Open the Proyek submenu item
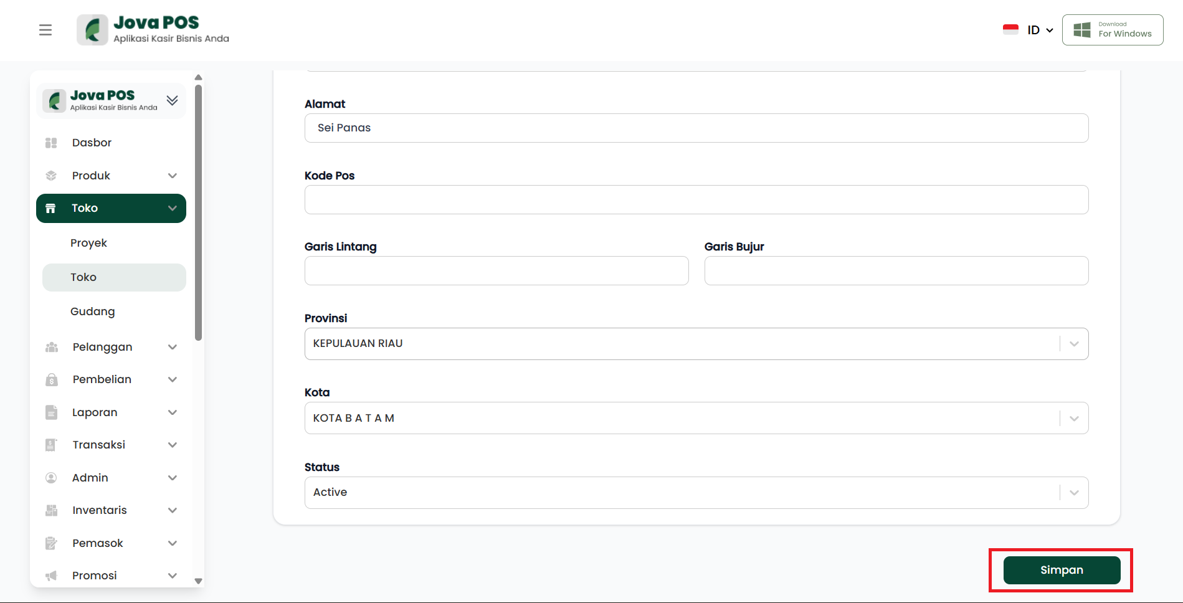The height and width of the screenshot is (603, 1183). pos(88,243)
